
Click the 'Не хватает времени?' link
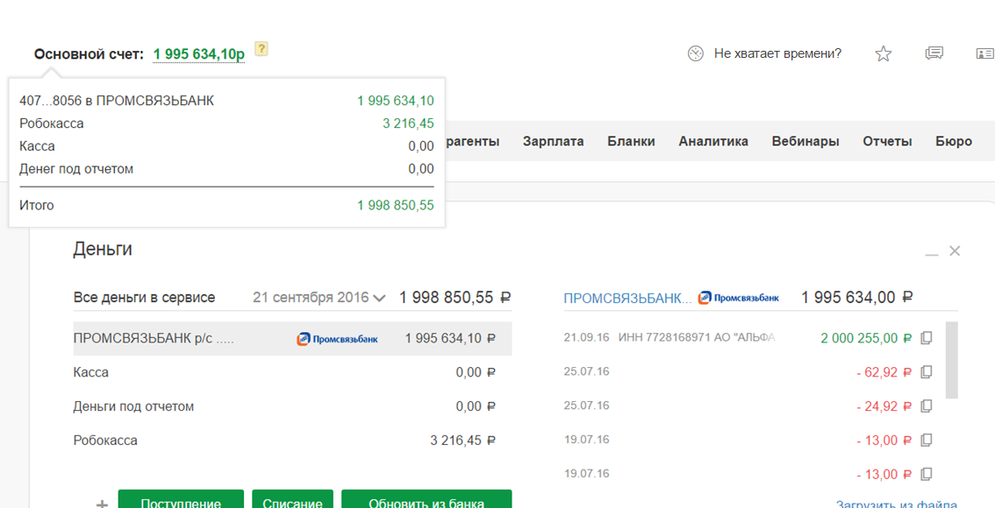click(x=777, y=53)
